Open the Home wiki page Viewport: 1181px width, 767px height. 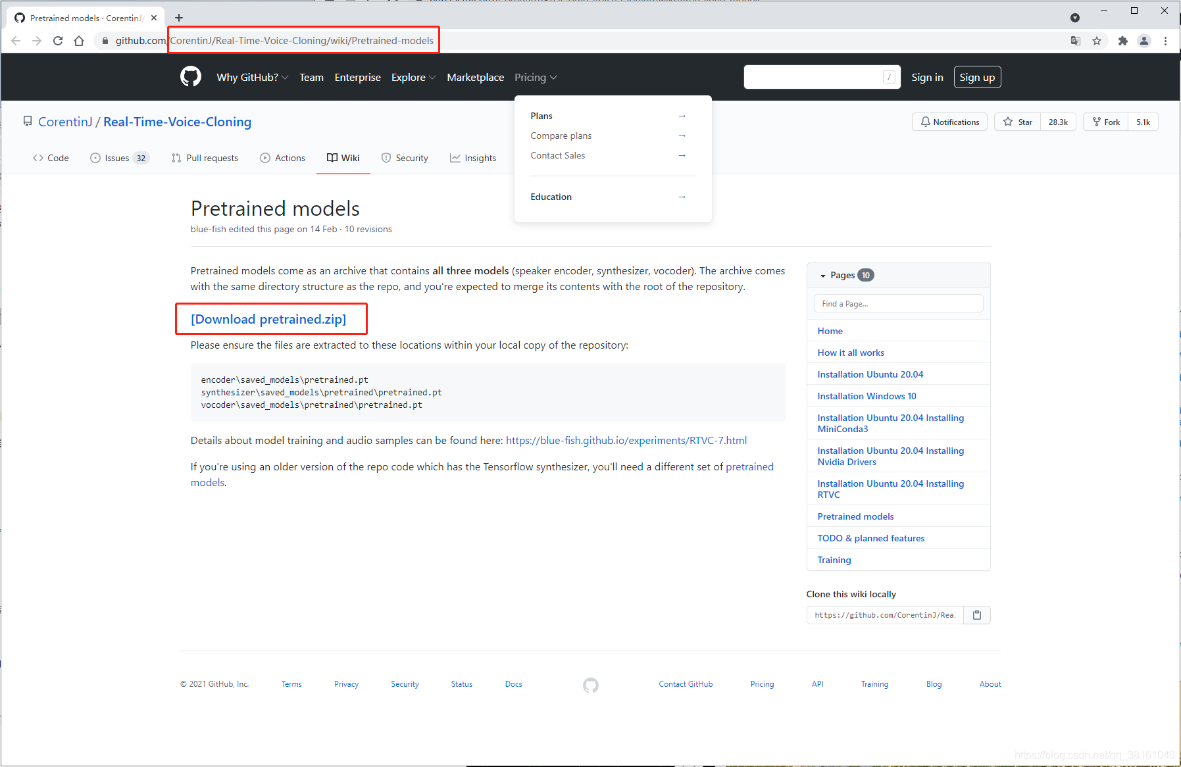(830, 331)
